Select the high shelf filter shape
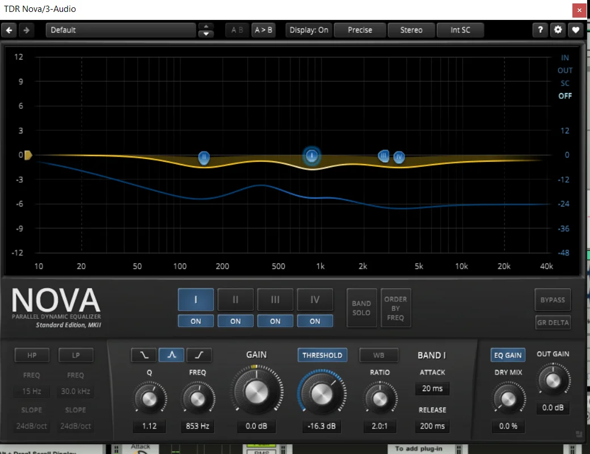The height and width of the screenshot is (454, 590). coord(199,355)
